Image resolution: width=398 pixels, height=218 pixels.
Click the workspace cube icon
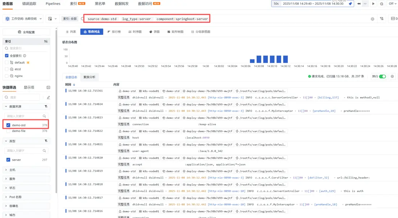coord(7,19)
